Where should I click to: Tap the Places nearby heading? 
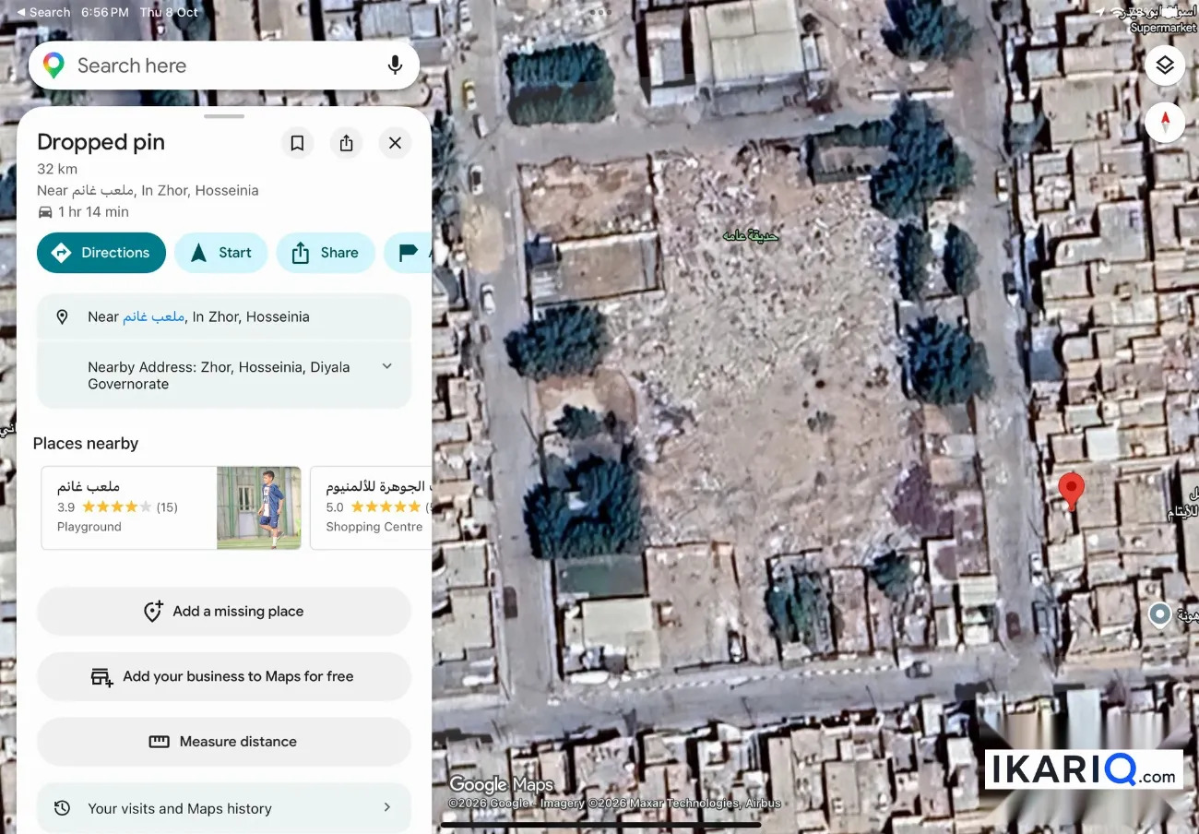tap(86, 444)
